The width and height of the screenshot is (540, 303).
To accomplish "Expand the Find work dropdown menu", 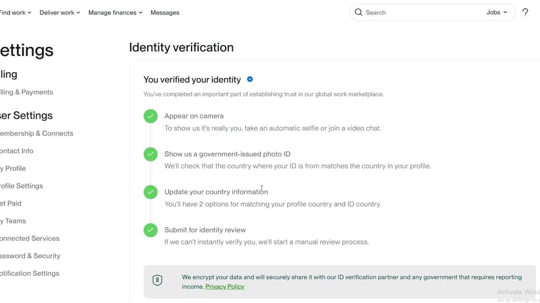I will [x=16, y=13].
